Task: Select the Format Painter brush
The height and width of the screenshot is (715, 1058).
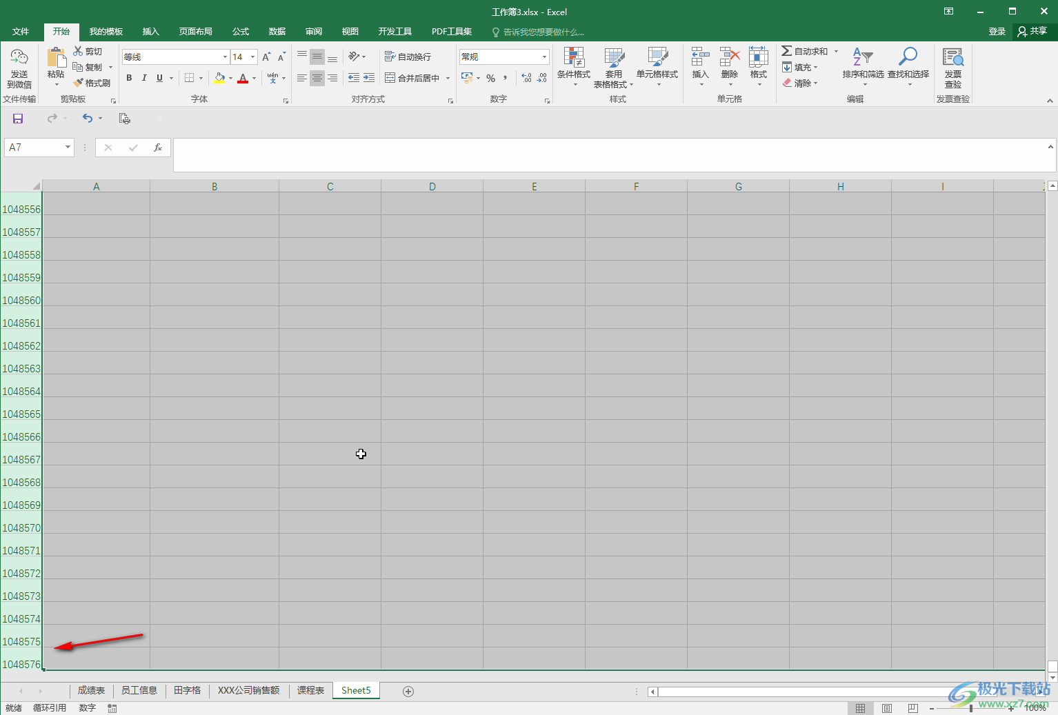Action: click(78, 83)
